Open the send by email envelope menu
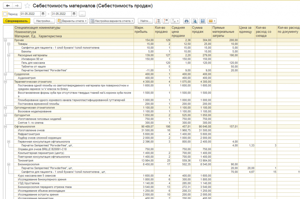The height and width of the screenshot is (199, 300). click(212, 21)
